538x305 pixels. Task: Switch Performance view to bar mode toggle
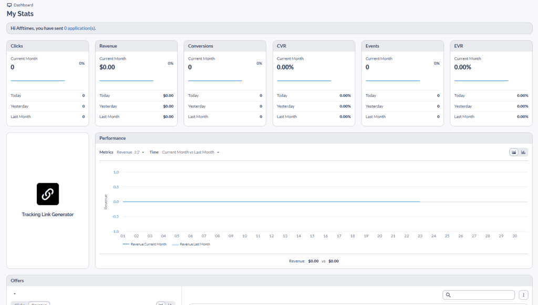pyautogui.click(x=523, y=152)
